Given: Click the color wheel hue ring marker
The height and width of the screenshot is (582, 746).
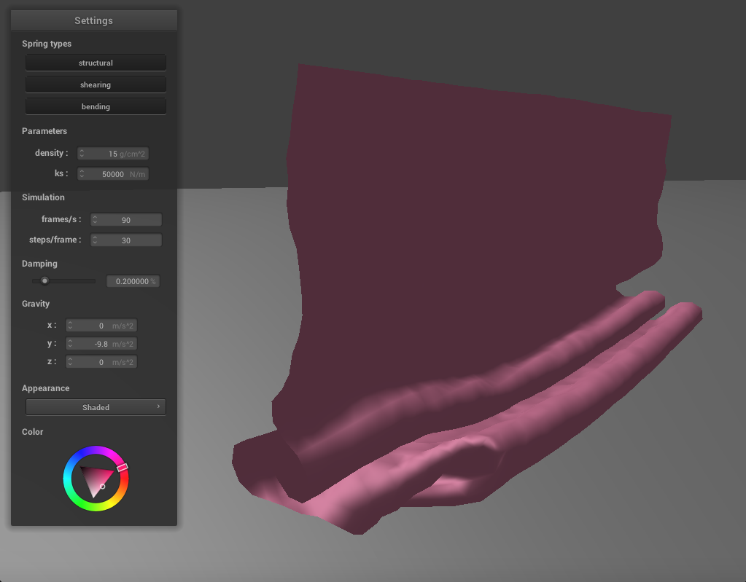Looking at the screenshot, I should click(123, 467).
